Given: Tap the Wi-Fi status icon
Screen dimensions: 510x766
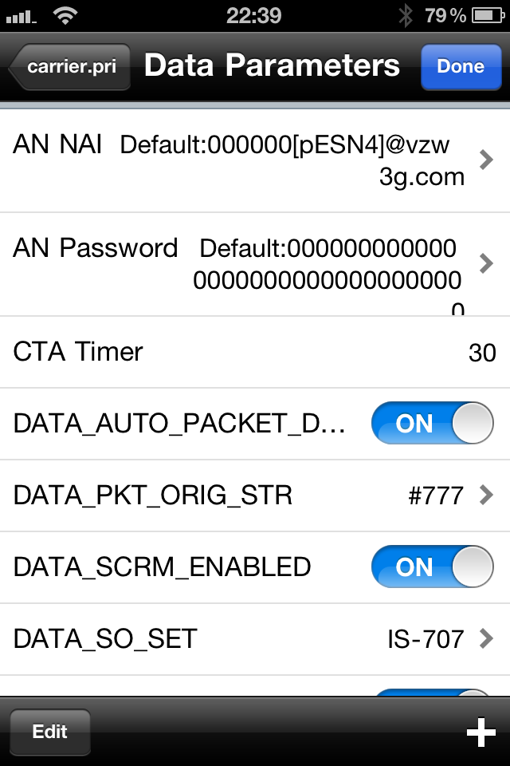Looking at the screenshot, I should point(65,16).
